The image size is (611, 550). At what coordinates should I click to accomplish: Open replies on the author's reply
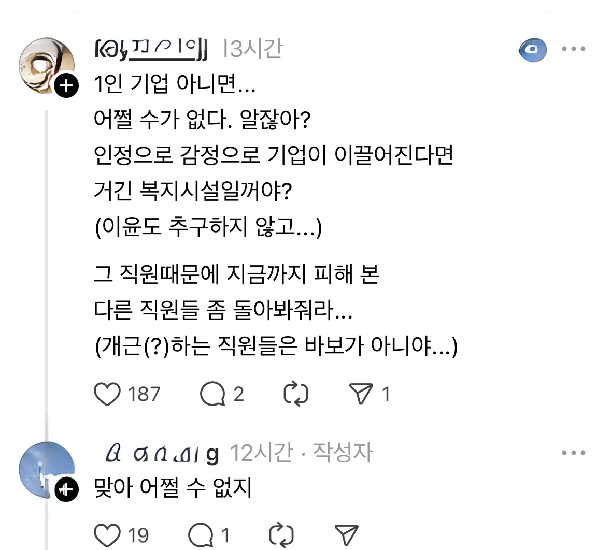(x=201, y=535)
